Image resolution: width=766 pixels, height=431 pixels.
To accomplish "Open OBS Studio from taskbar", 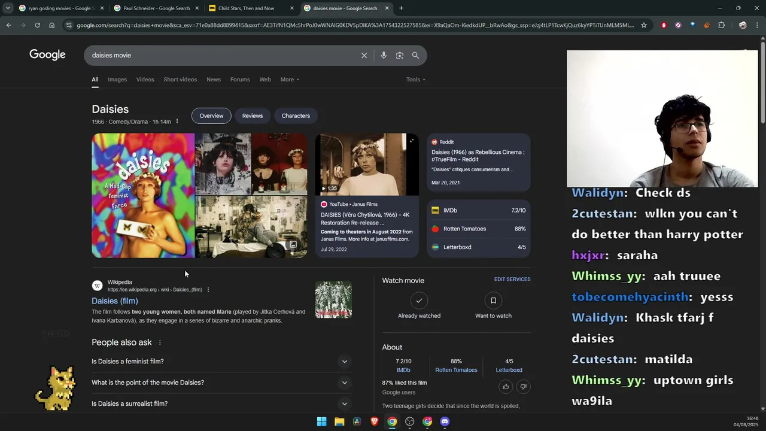I will click(x=409, y=421).
